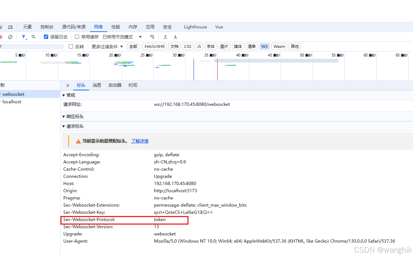Enable the 停用缓存 checkbox
Viewport: 413px width, 257px height.
[77, 36]
